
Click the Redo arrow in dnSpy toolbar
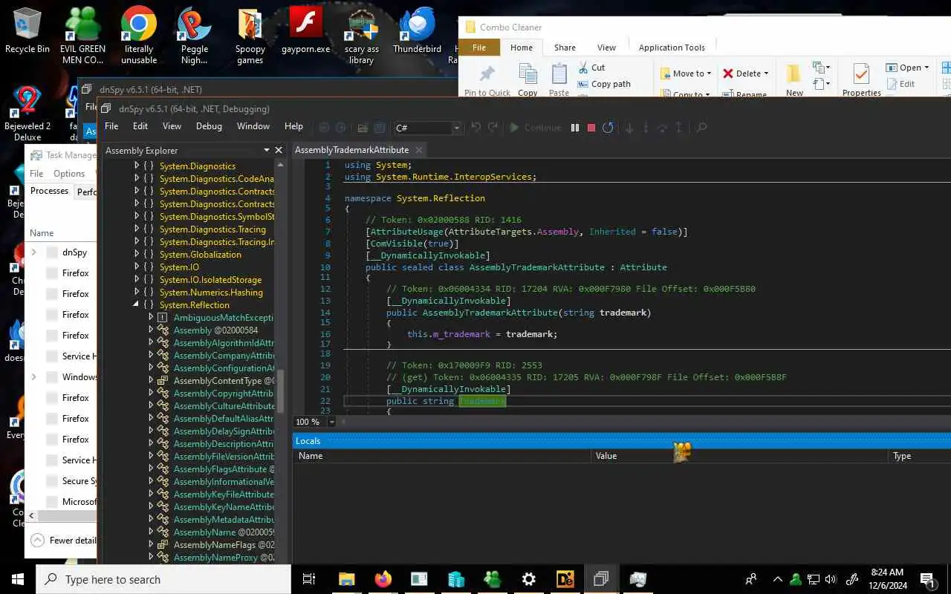point(493,128)
